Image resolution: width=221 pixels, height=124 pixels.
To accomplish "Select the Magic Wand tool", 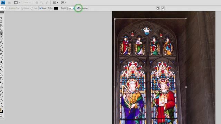I will (x=1, y=29).
